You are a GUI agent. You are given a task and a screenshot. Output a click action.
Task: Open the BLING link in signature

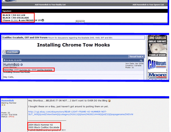[14, 20]
